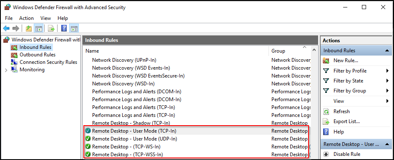
Task: Click the Up One Level folder toolbar icon
Action: 29,29
